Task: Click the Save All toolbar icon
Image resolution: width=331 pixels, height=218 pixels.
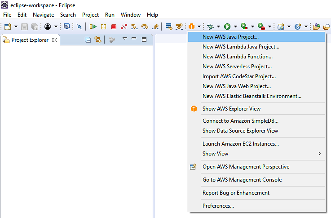Action: tap(35, 27)
